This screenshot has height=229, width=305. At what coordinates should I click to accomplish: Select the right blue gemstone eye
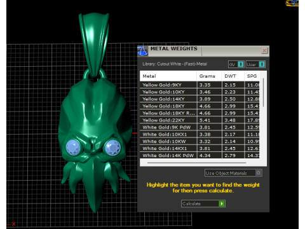112,147
